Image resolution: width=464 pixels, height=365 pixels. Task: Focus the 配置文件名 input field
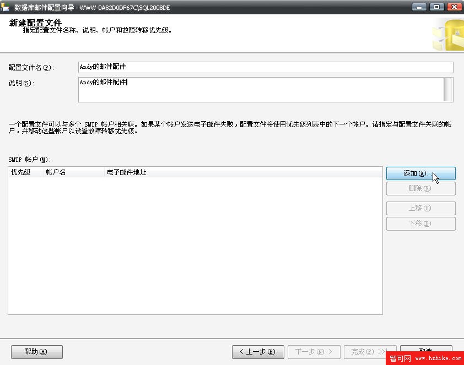[x=266, y=67]
